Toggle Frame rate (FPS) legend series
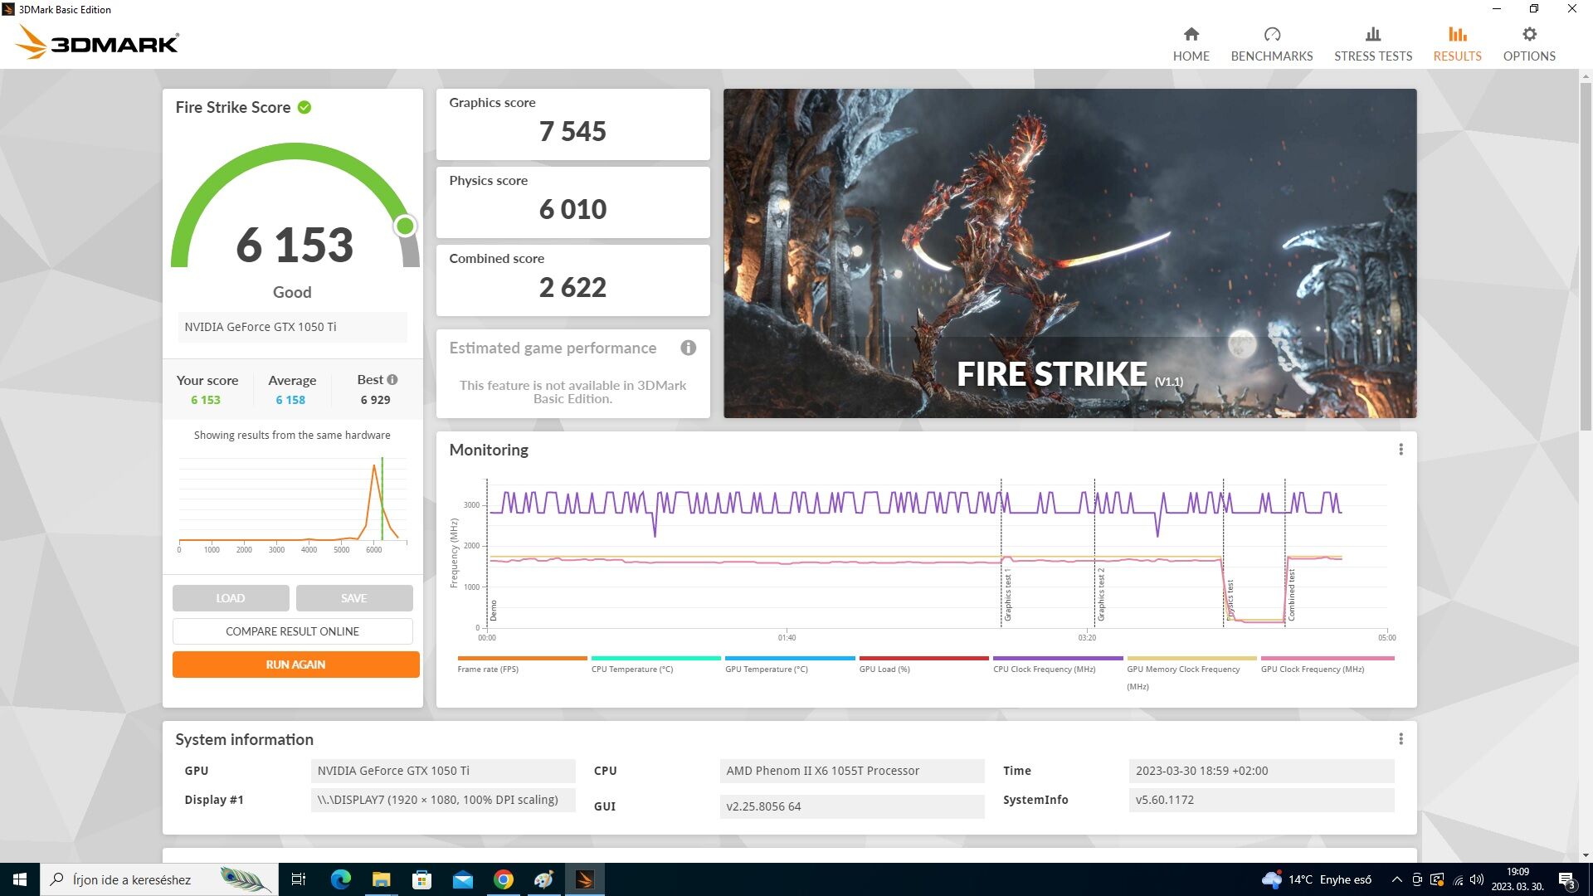The width and height of the screenshot is (1593, 896). (x=488, y=669)
